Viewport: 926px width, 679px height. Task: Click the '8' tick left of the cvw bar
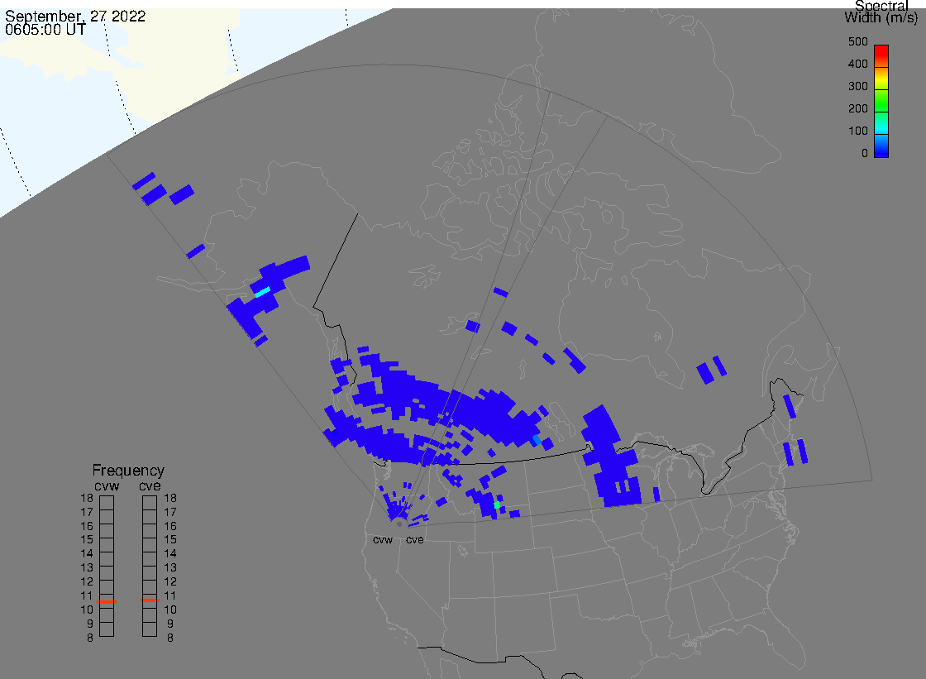(x=90, y=638)
